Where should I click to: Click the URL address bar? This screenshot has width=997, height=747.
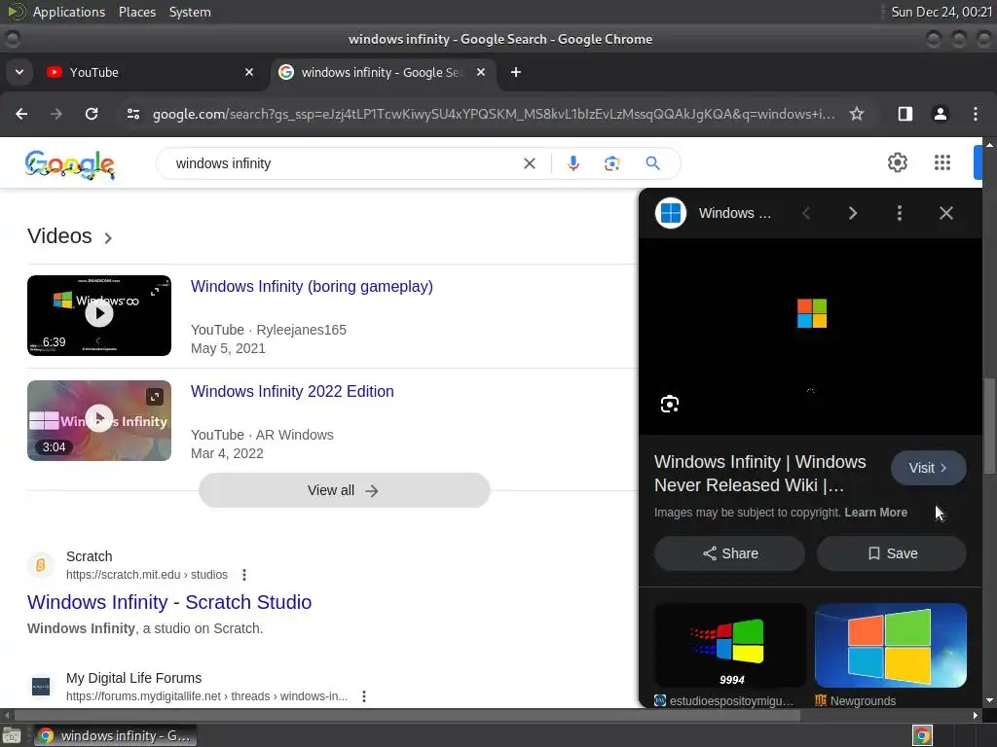pyautogui.click(x=494, y=114)
